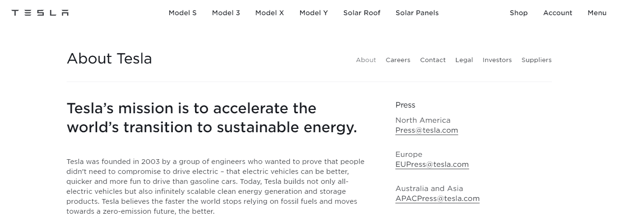Image resolution: width=619 pixels, height=218 pixels.
Task: Select the About tab
Action: (x=366, y=60)
